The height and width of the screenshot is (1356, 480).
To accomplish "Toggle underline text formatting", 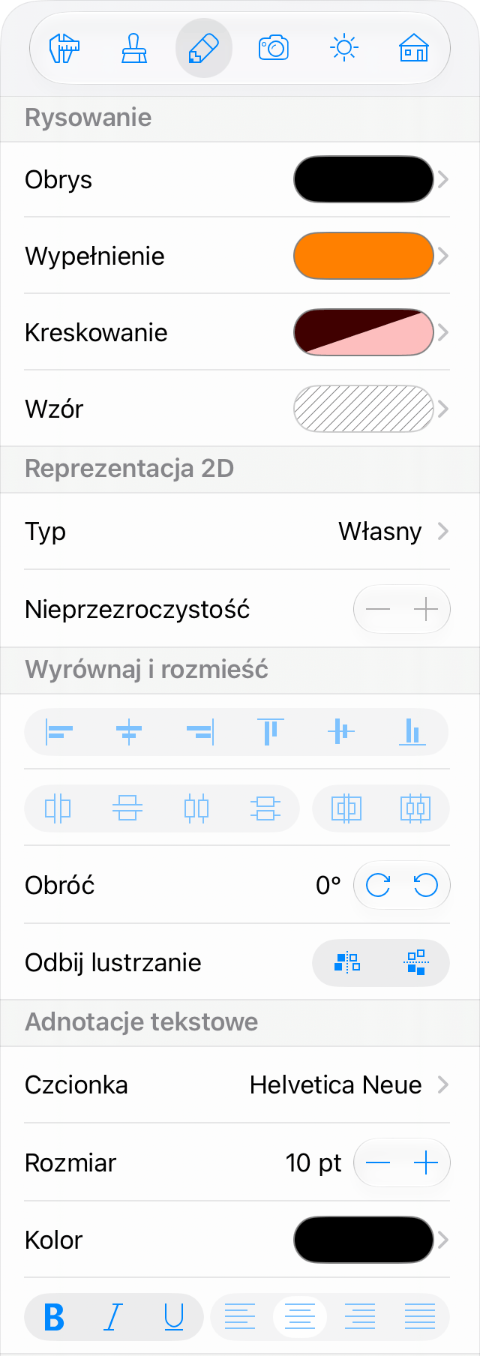I will click(174, 1317).
